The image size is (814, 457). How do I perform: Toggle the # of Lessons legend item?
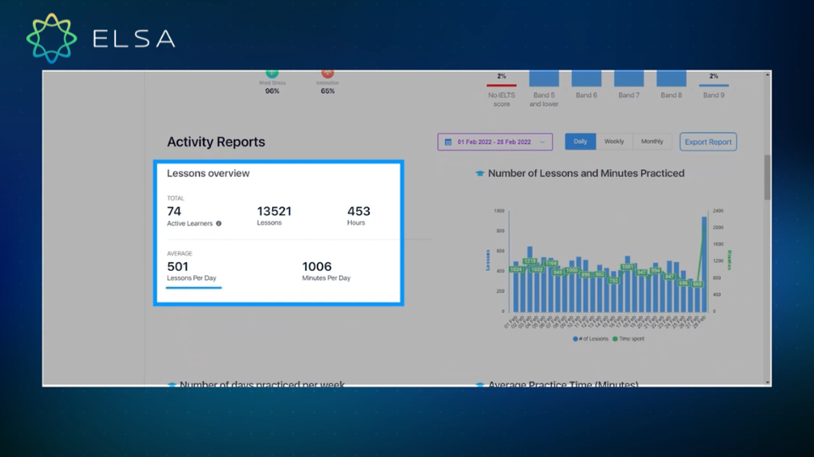pyautogui.click(x=590, y=339)
